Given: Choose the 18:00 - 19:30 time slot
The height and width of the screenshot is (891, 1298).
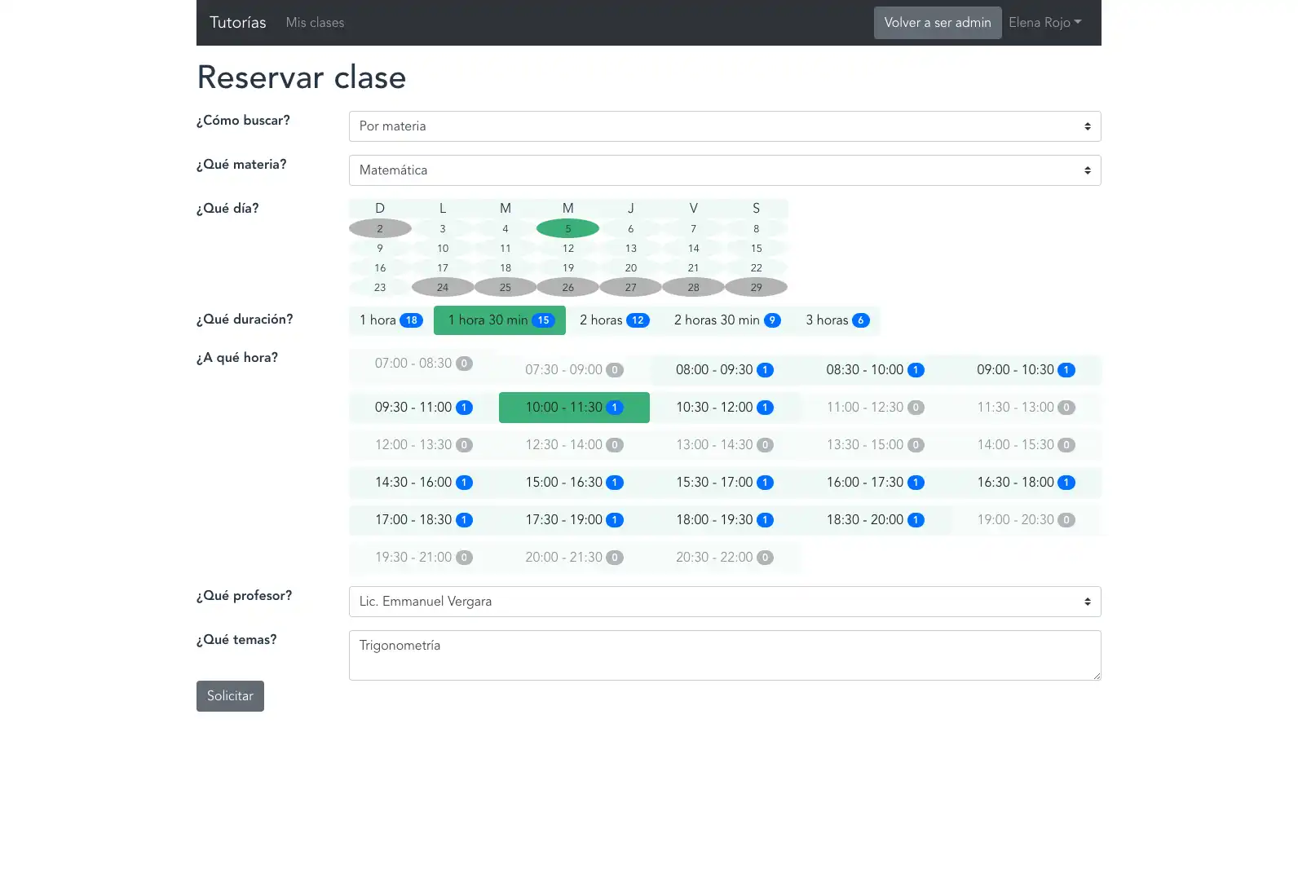Looking at the screenshot, I should 725,520.
